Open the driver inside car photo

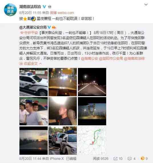tap(63, 111)
